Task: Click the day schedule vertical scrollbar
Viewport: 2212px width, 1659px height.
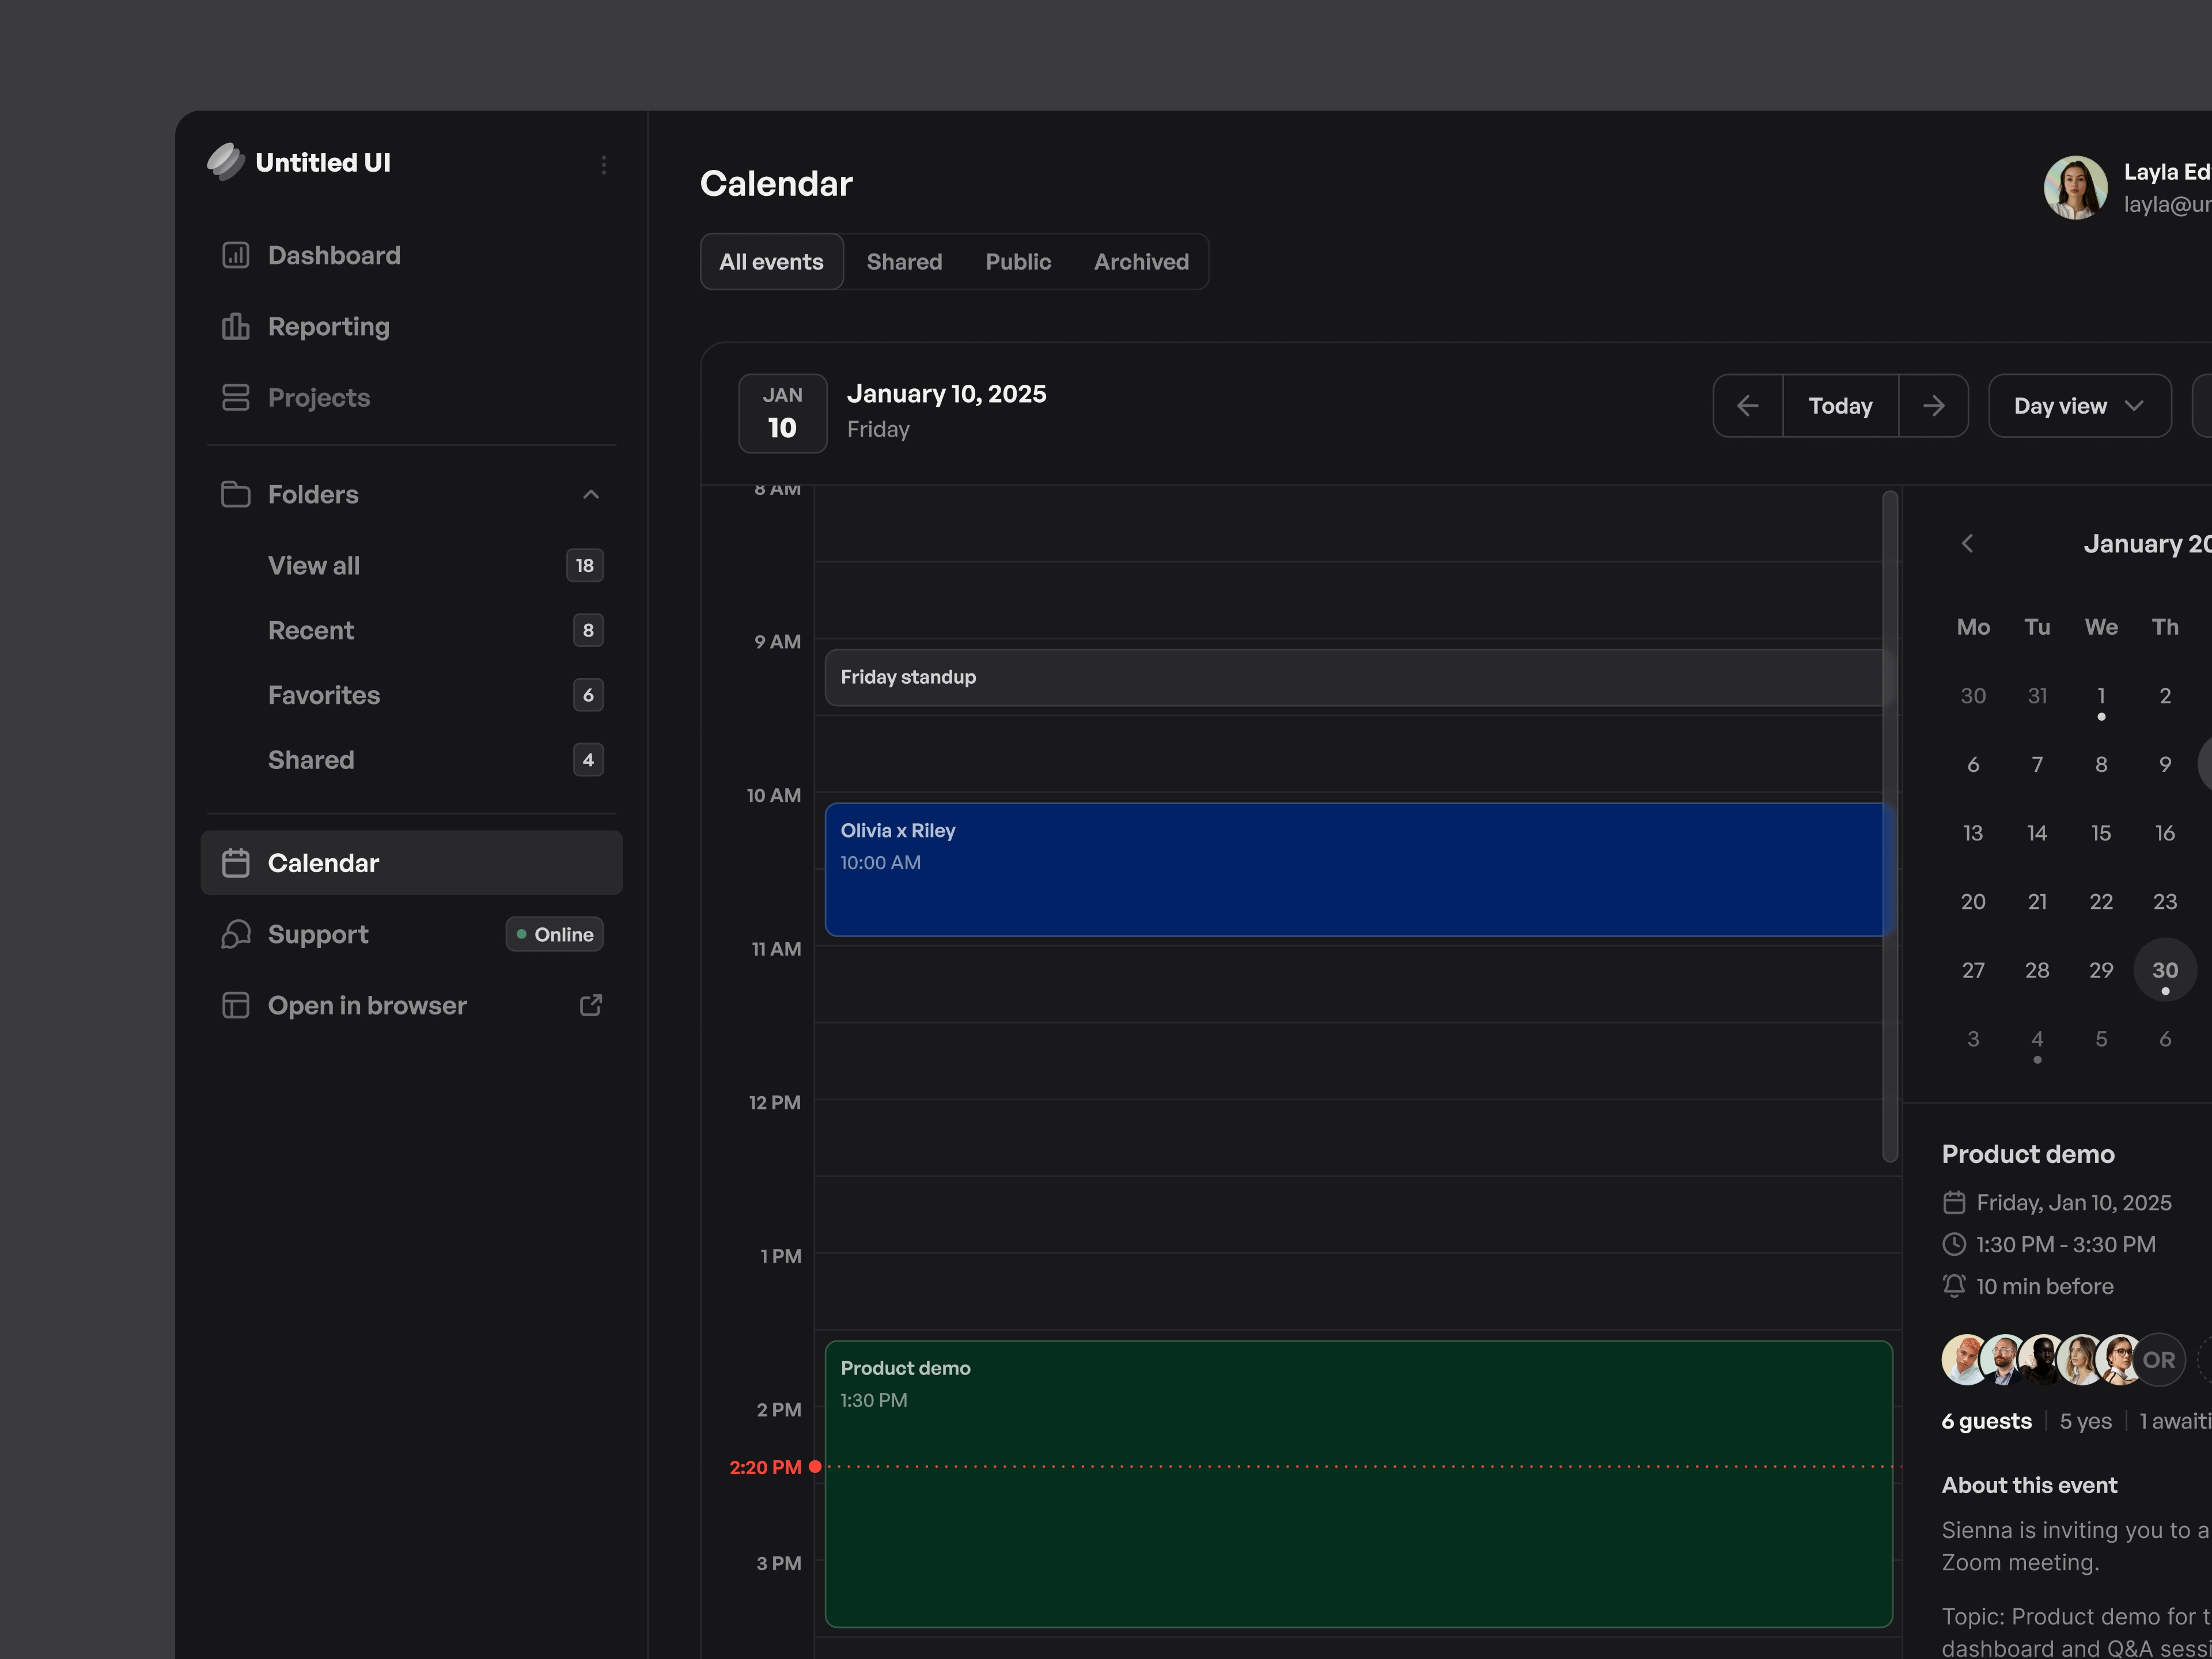Action: pos(1890,826)
